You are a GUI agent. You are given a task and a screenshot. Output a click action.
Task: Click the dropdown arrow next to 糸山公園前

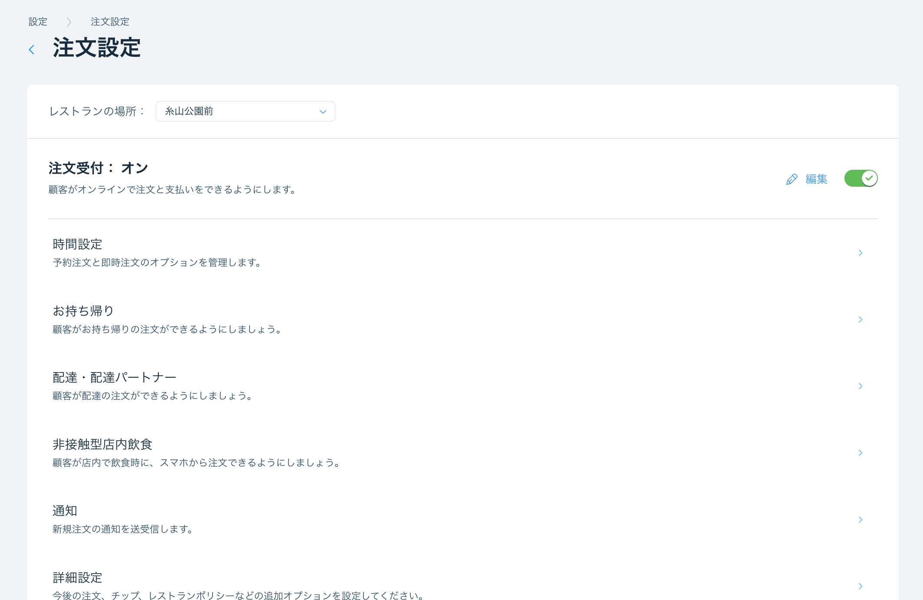(323, 112)
